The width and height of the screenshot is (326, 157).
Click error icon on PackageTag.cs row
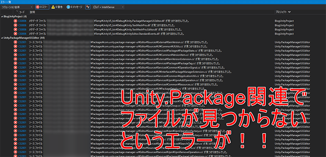click(x=15, y=63)
